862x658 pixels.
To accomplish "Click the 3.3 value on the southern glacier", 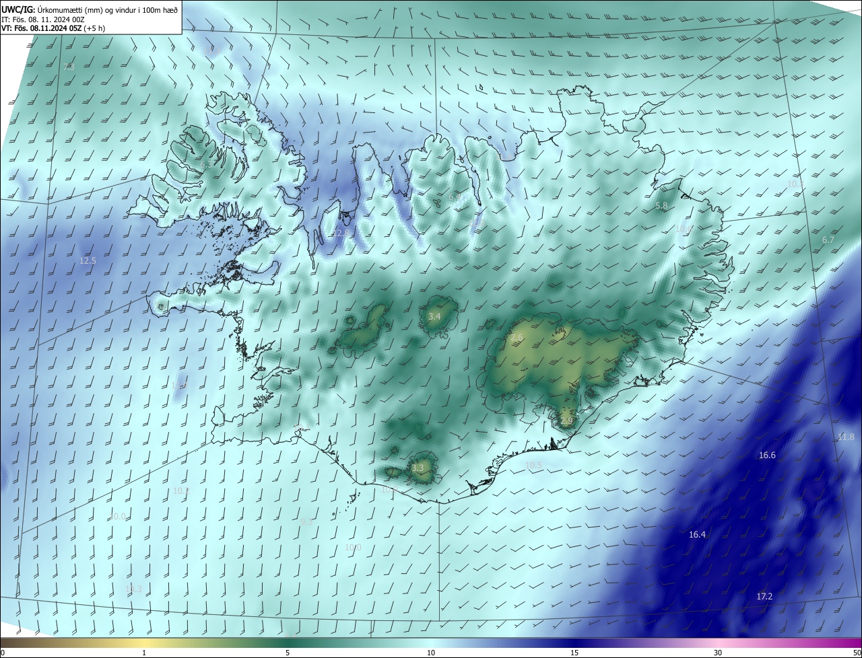I will (x=418, y=468).
